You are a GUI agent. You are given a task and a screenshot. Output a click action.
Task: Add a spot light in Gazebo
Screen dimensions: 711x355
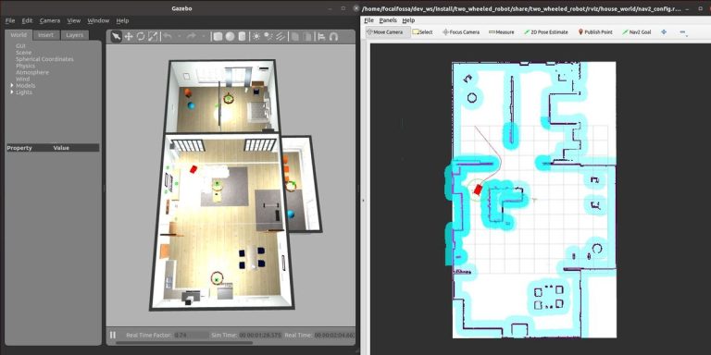click(268, 37)
